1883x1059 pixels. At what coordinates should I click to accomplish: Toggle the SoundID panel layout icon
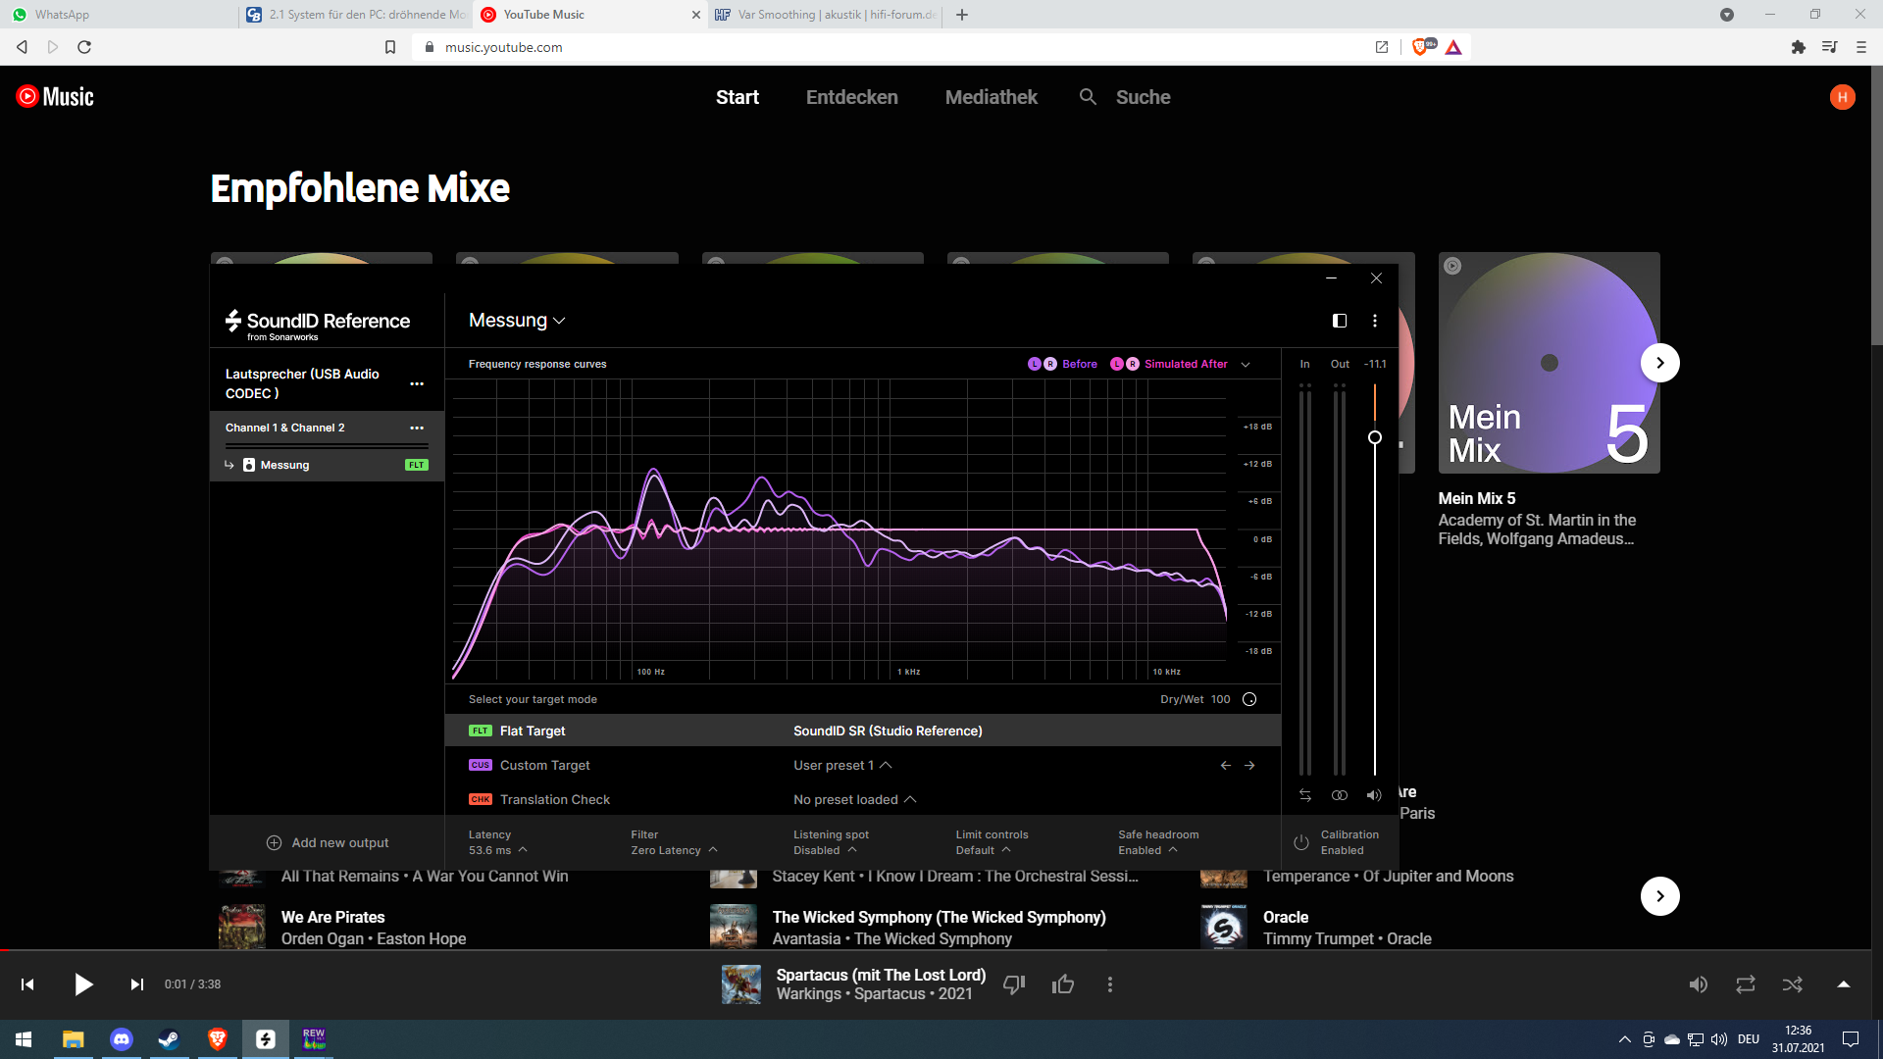pos(1340,321)
